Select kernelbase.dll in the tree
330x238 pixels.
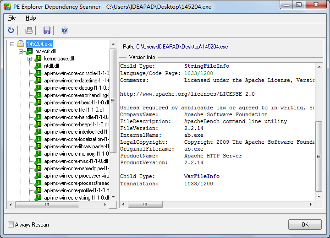click(59, 59)
